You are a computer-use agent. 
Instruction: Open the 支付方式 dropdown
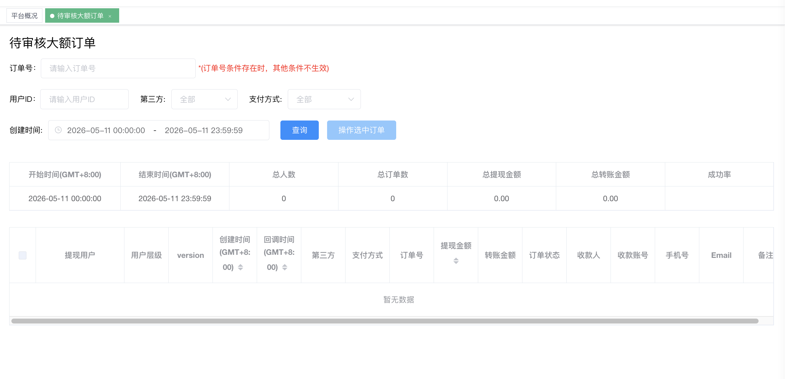(x=324, y=99)
